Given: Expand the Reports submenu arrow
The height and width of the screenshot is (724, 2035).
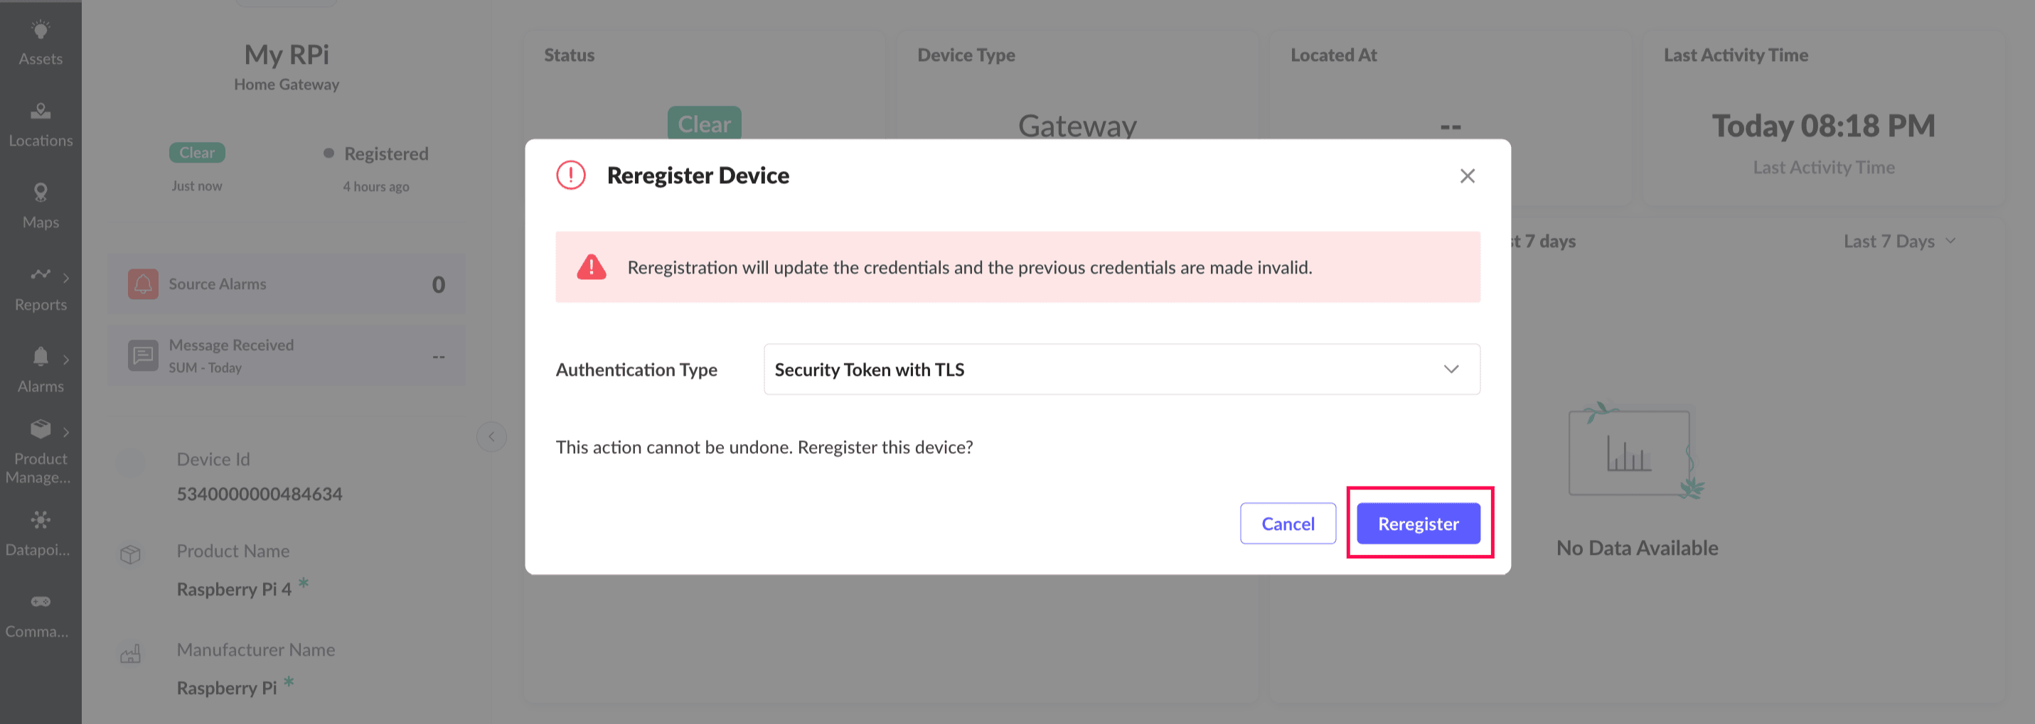Looking at the screenshot, I should [66, 278].
